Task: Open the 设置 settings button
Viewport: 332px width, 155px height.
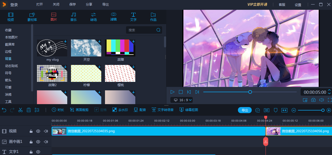Action: 298,5
